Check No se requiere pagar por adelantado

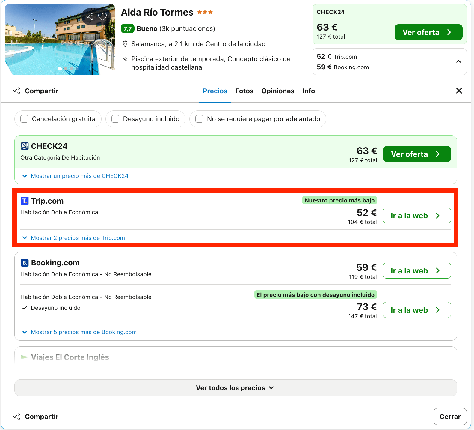199,119
